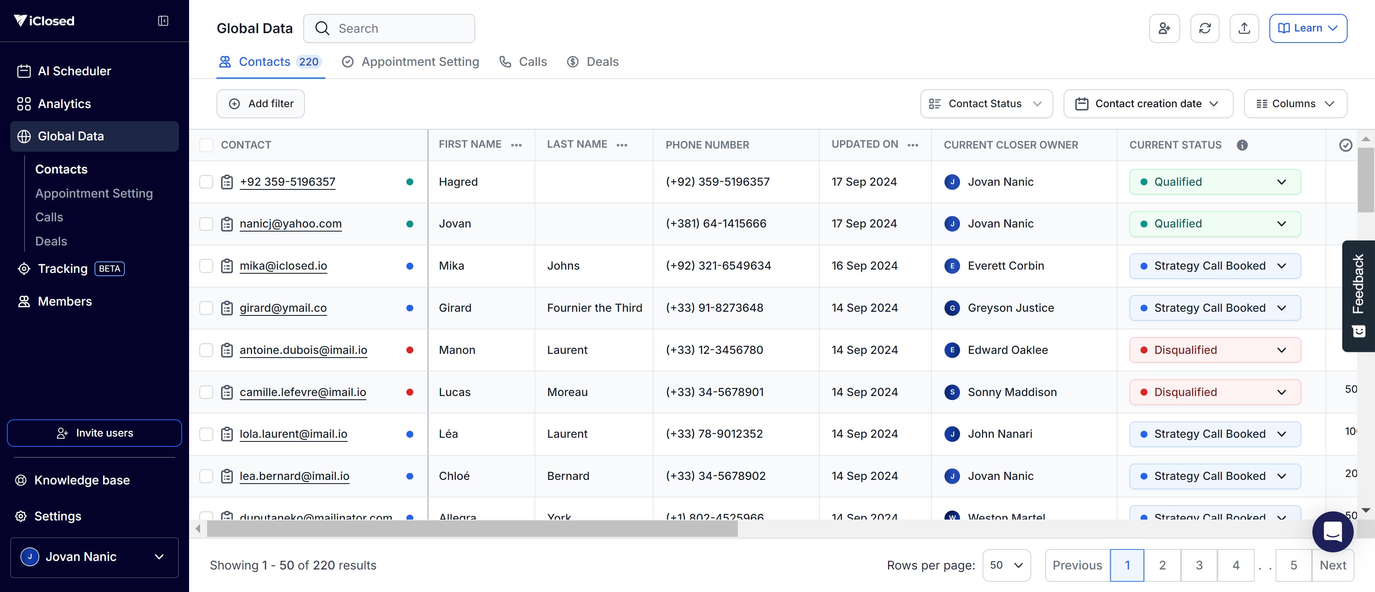Click note icon for mika@iclosed.io

[x=227, y=266]
